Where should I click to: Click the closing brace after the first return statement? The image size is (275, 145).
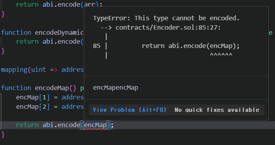3,14
